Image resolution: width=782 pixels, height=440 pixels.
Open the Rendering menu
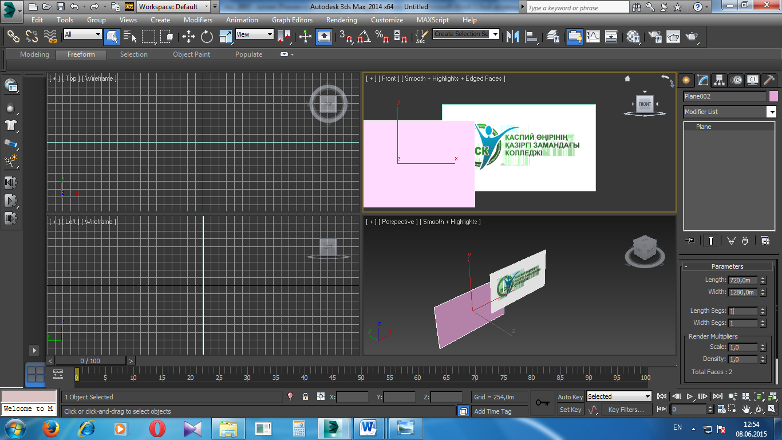(341, 19)
